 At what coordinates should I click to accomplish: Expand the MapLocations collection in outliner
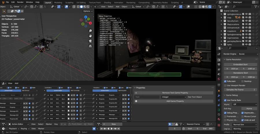point(222,24)
